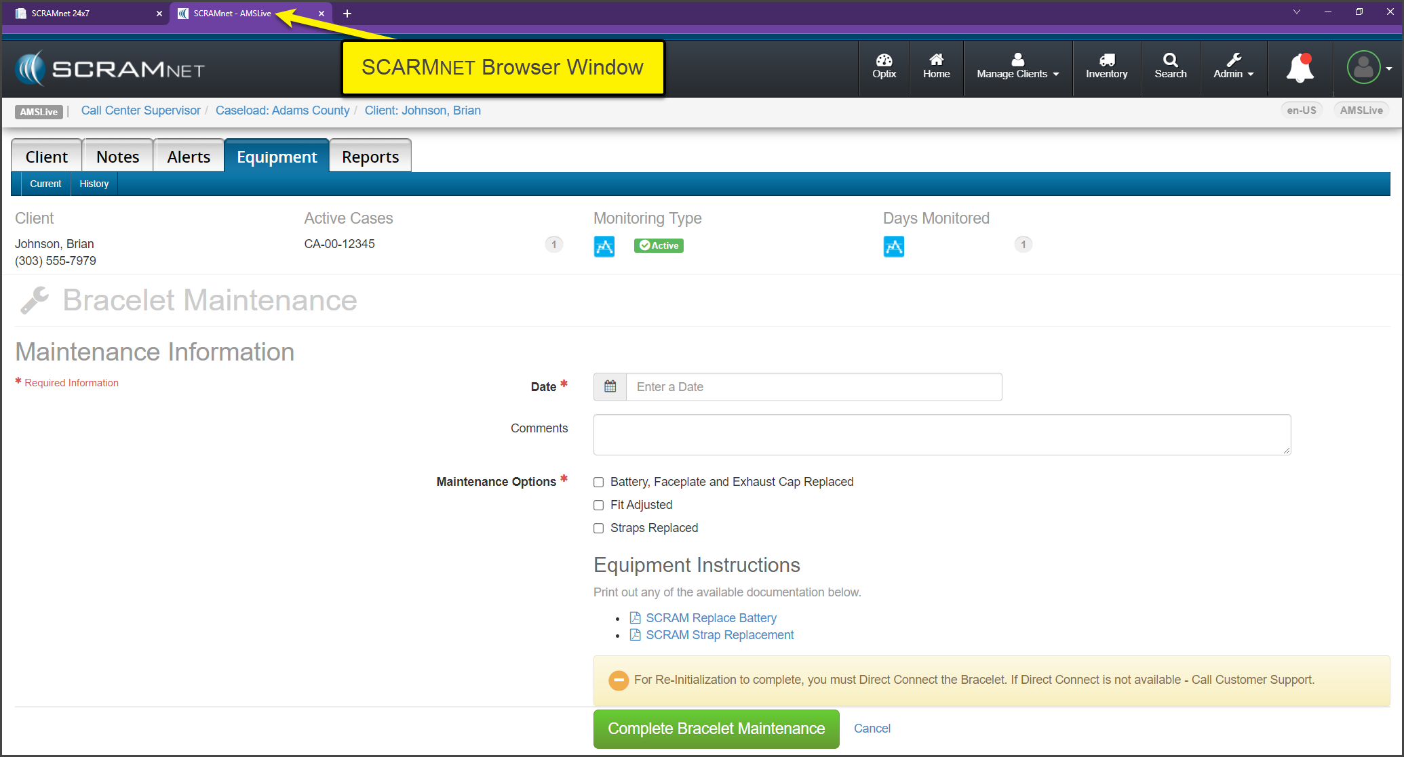Open SCRAM Strap Replacement document link
Viewport: 1404px width, 757px height.
click(x=719, y=635)
